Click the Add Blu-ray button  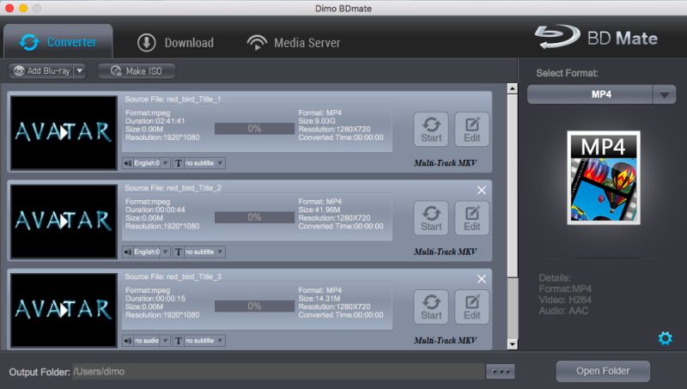click(x=41, y=71)
